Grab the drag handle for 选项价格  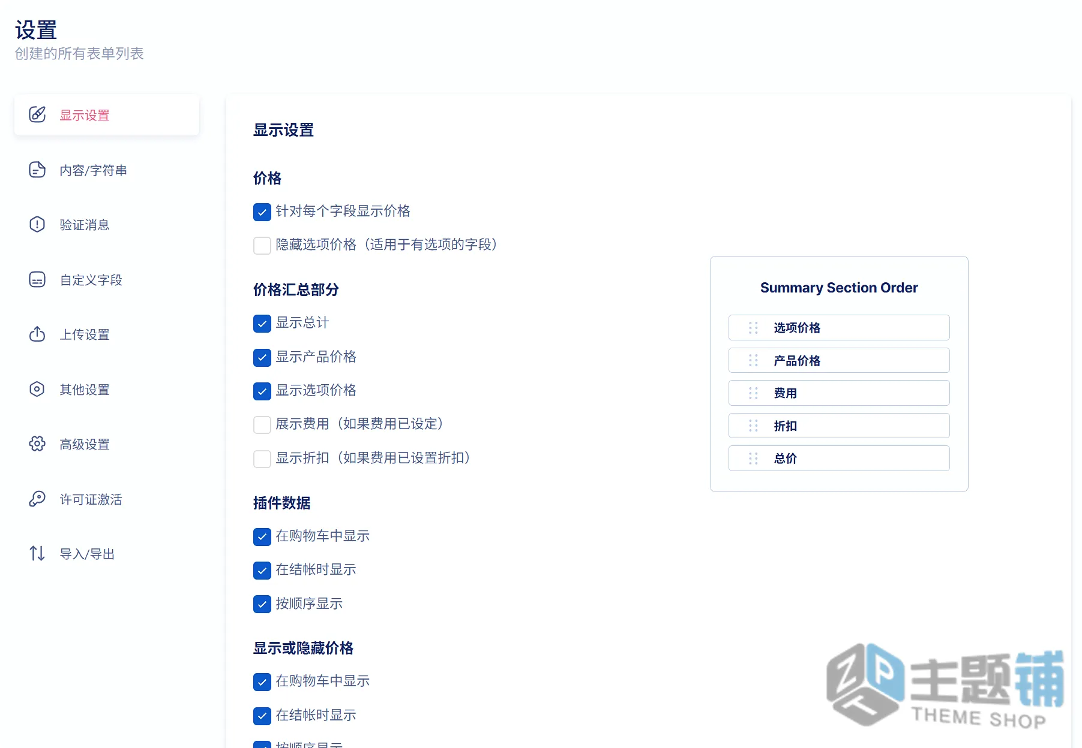[x=753, y=328]
